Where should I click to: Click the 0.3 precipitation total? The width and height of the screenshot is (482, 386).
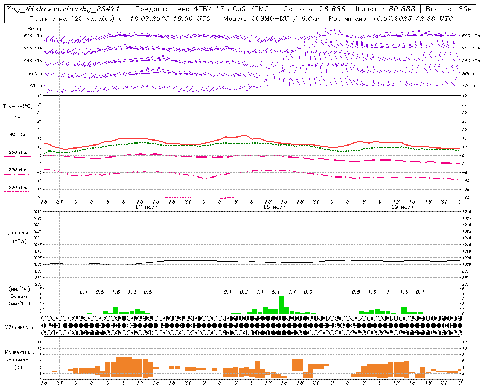pos(308,292)
